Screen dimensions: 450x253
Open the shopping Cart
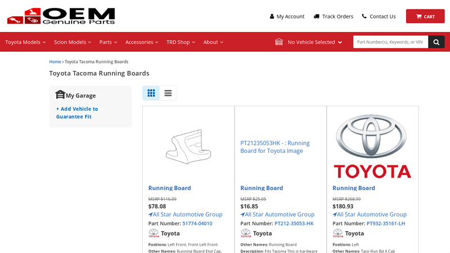pos(425,16)
